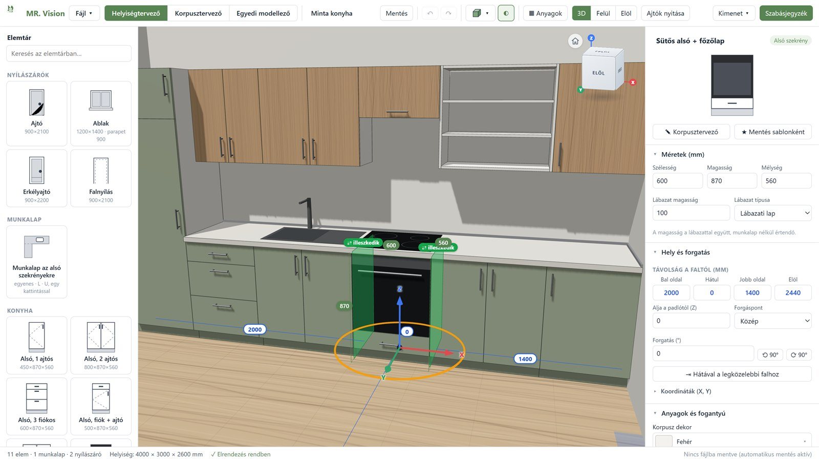Rotate 90° counterclockwise button

coord(770,354)
